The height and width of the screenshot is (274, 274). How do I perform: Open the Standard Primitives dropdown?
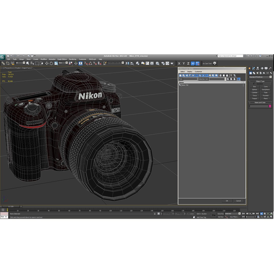click(x=260, y=77)
